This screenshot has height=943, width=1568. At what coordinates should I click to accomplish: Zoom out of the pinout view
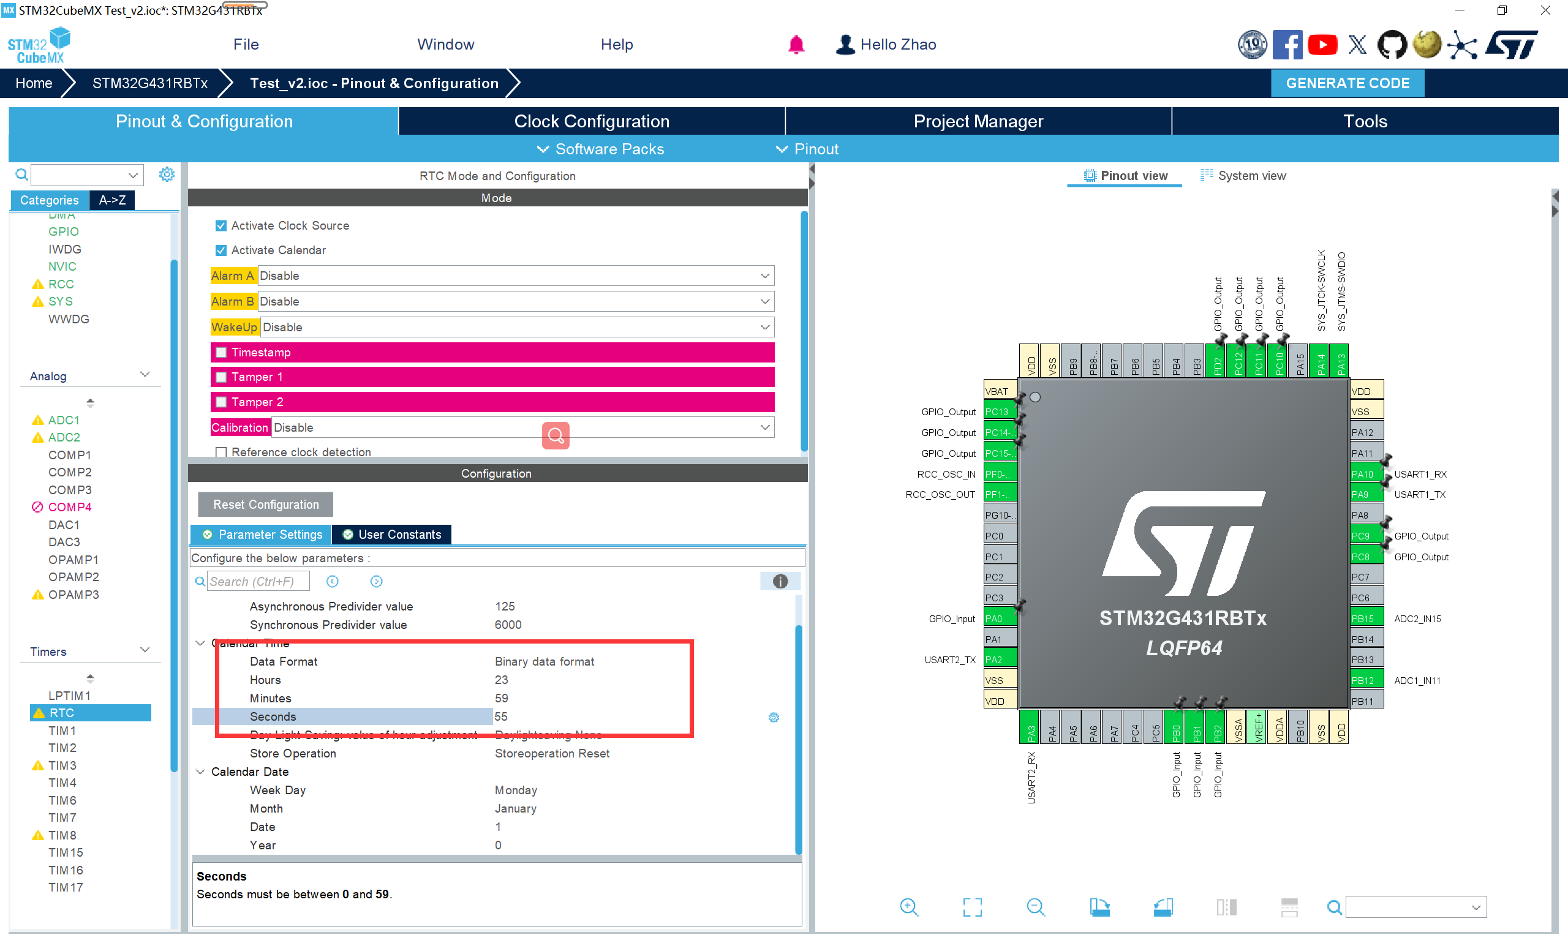pyautogui.click(x=1035, y=907)
